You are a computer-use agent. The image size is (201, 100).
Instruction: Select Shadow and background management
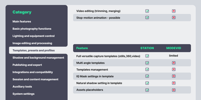pos(38,58)
